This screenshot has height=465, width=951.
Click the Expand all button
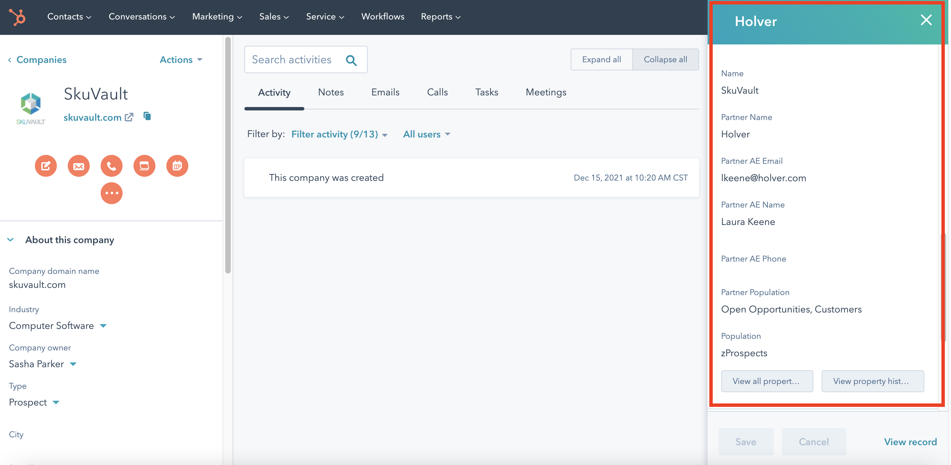click(x=601, y=59)
